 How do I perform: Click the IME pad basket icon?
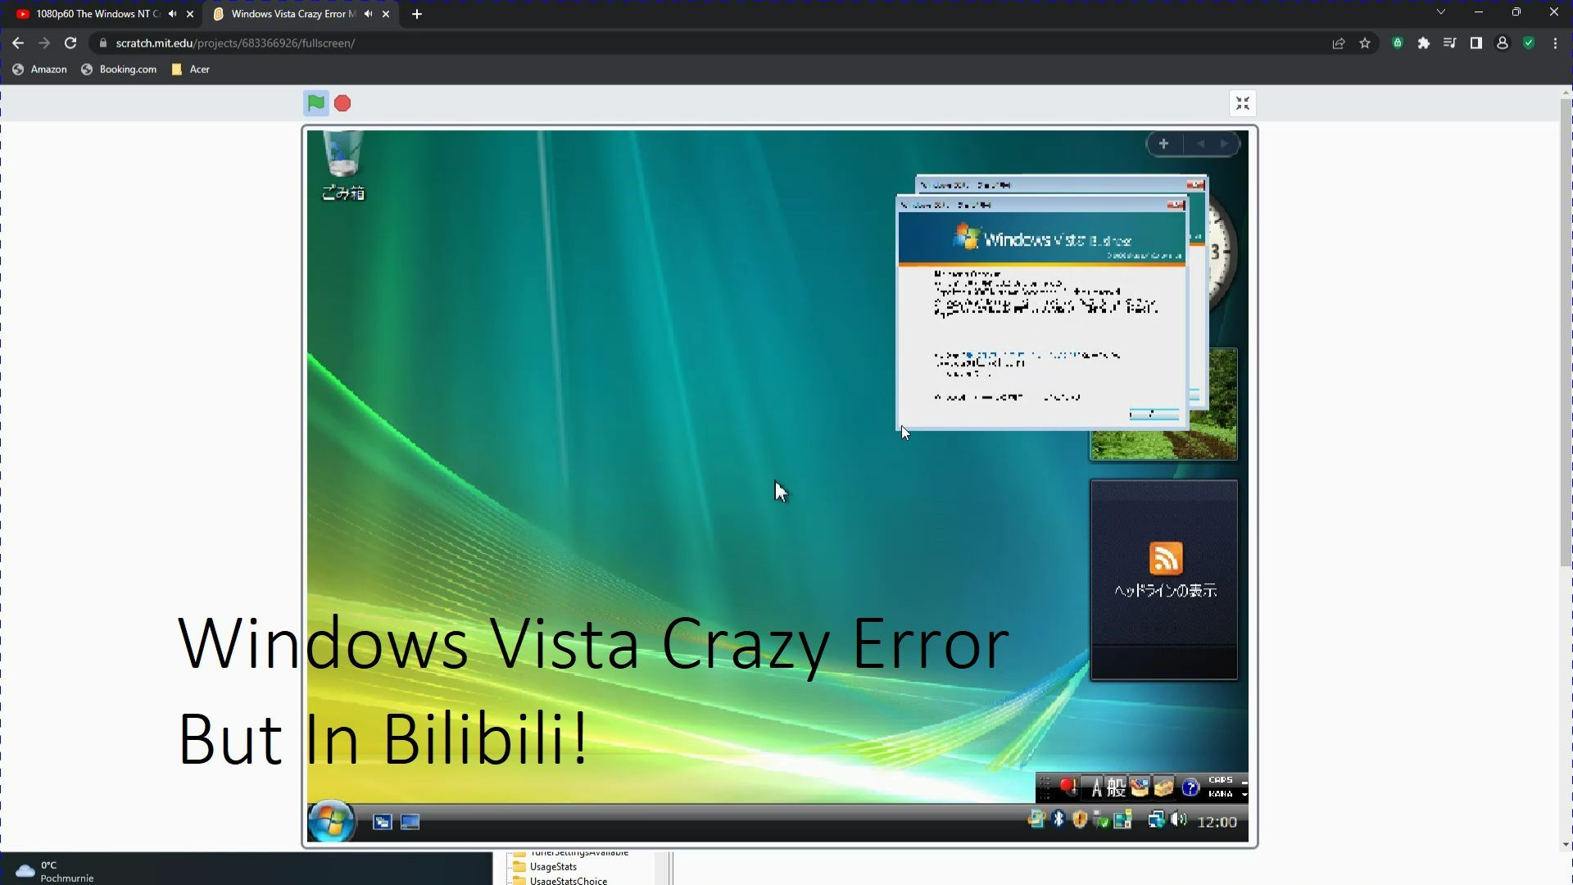pyautogui.click(x=1140, y=787)
